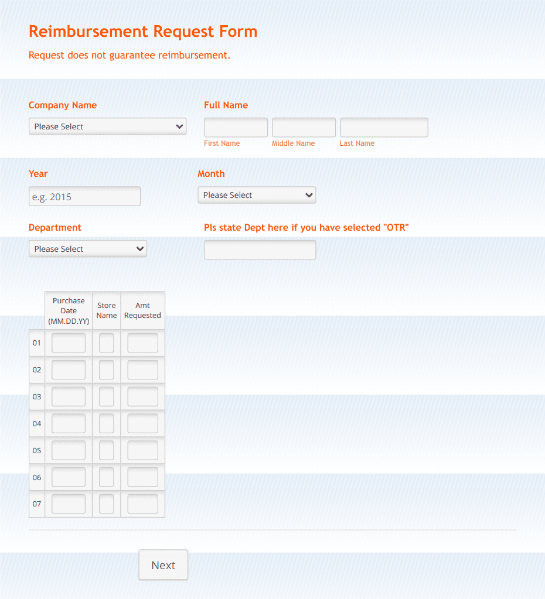Click the First Name input field

(236, 128)
